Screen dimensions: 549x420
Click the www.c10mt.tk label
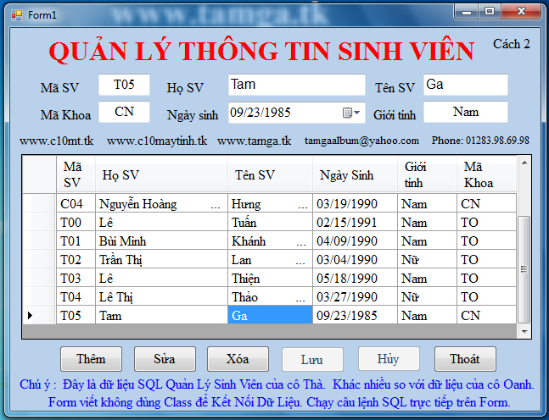[56, 141]
